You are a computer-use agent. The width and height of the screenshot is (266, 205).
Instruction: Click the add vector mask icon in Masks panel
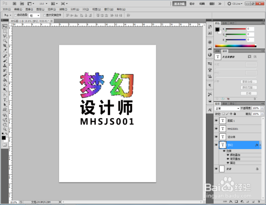(255, 56)
